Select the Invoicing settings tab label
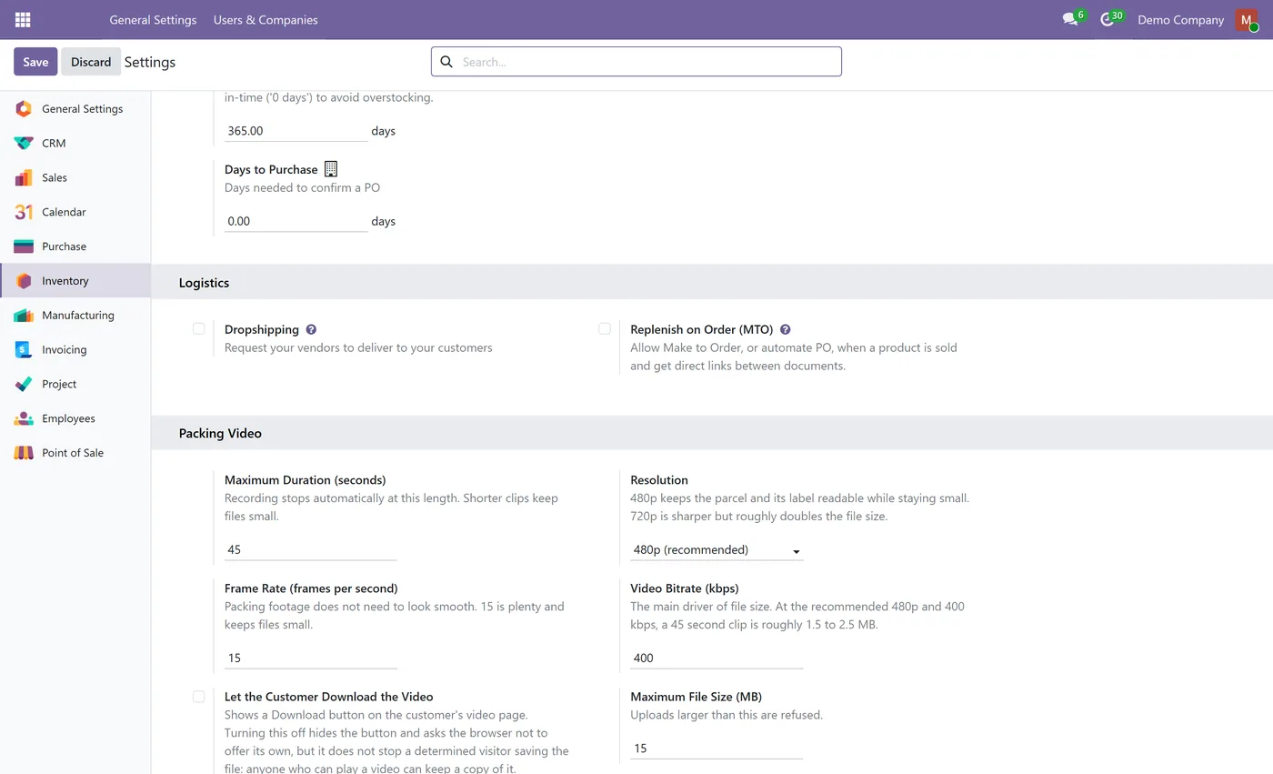Screen dimensions: 1273x774 65,350
